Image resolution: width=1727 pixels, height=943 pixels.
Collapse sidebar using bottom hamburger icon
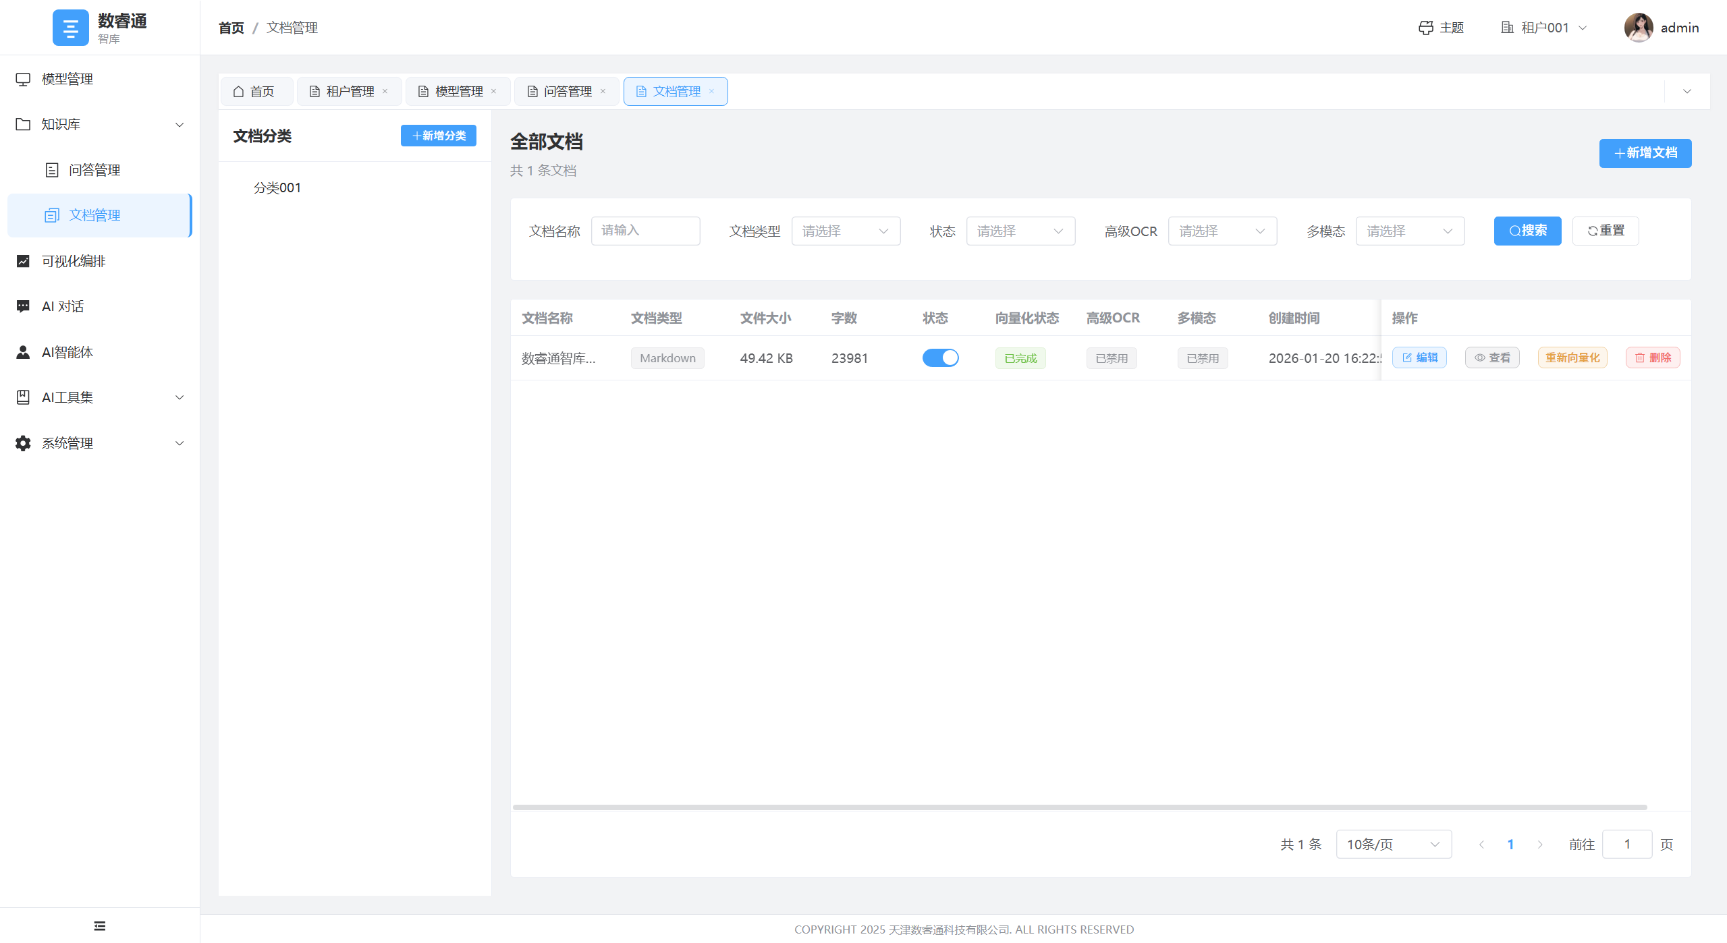click(x=100, y=925)
